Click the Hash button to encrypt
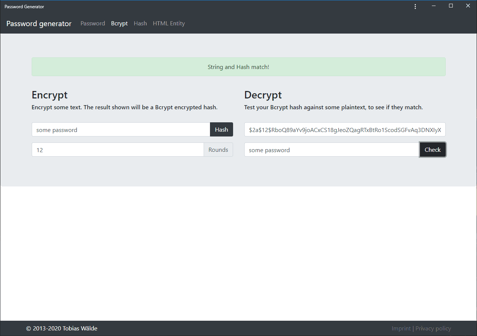The image size is (477, 336). (x=222, y=129)
